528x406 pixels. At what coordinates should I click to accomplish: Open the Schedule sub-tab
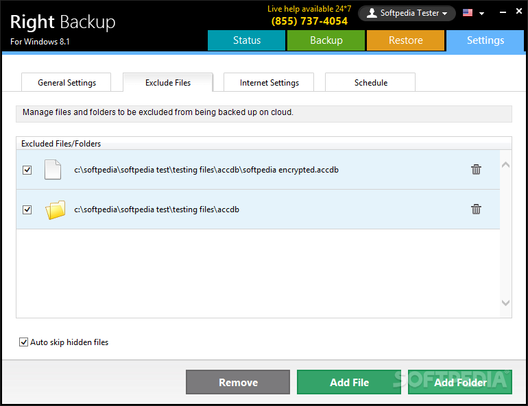(x=370, y=82)
